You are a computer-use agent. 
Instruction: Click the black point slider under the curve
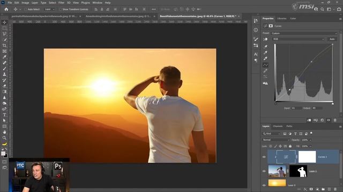pyautogui.click(x=275, y=103)
